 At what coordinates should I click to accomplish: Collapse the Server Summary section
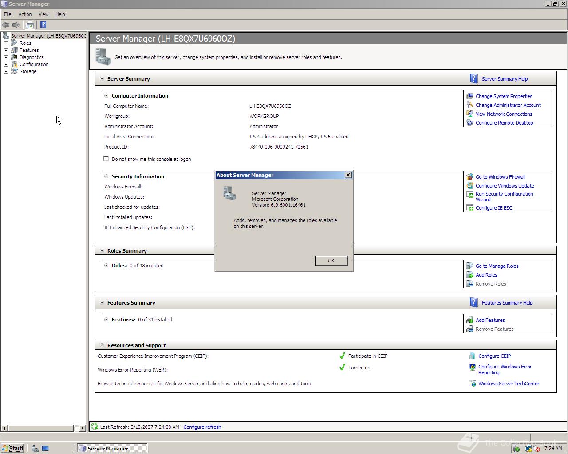pyautogui.click(x=102, y=78)
